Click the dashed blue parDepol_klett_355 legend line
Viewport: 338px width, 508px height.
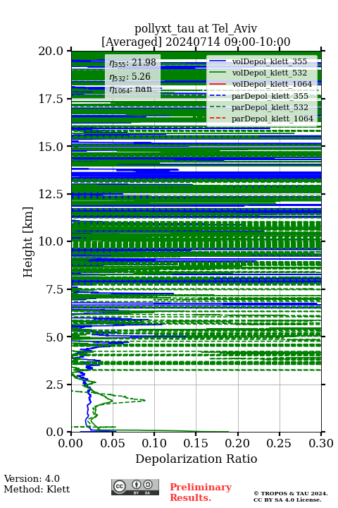pos(218,95)
